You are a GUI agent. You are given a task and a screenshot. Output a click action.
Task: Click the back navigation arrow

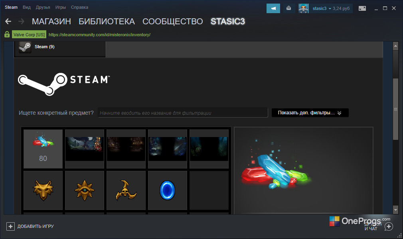(x=8, y=21)
